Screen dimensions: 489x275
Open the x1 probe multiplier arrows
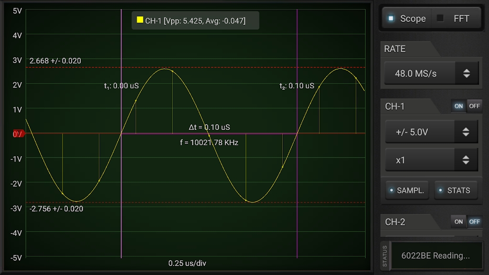(x=466, y=159)
